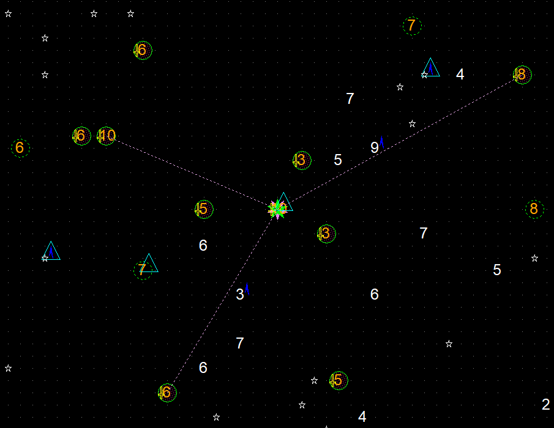This screenshot has height=428, width=554.
Task: Select the cyan triangle beside white number 4
Action: tap(431, 68)
